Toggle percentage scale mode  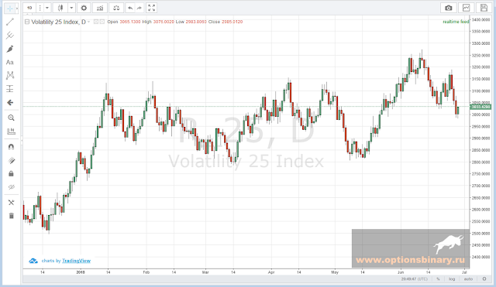point(438,279)
